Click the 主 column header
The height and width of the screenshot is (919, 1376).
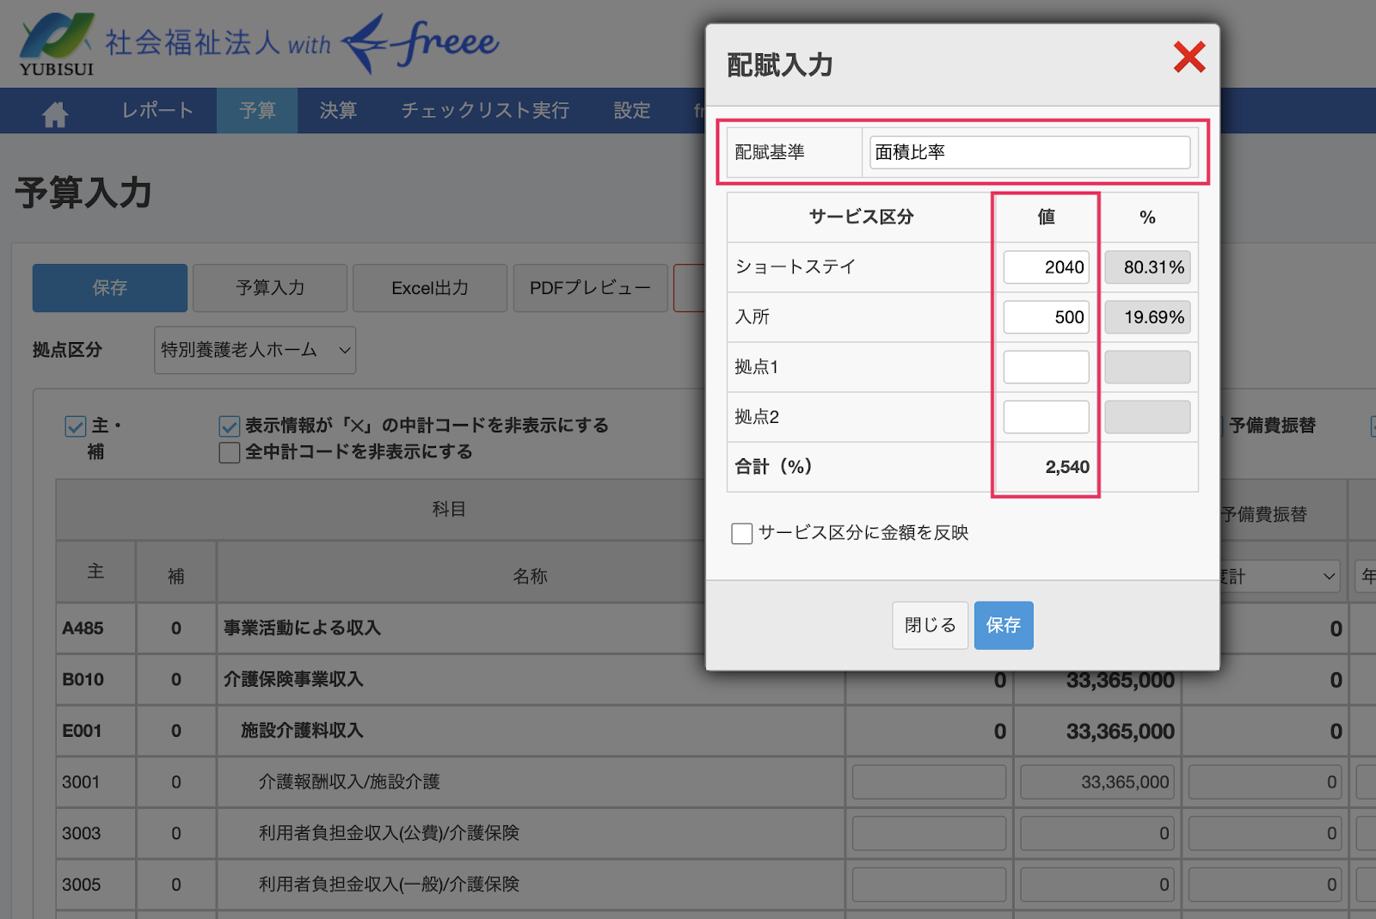95,573
